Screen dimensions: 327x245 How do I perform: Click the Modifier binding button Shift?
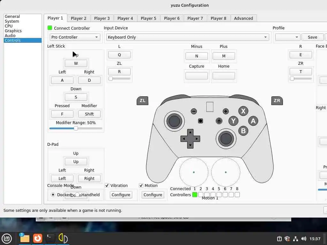click(x=89, y=114)
